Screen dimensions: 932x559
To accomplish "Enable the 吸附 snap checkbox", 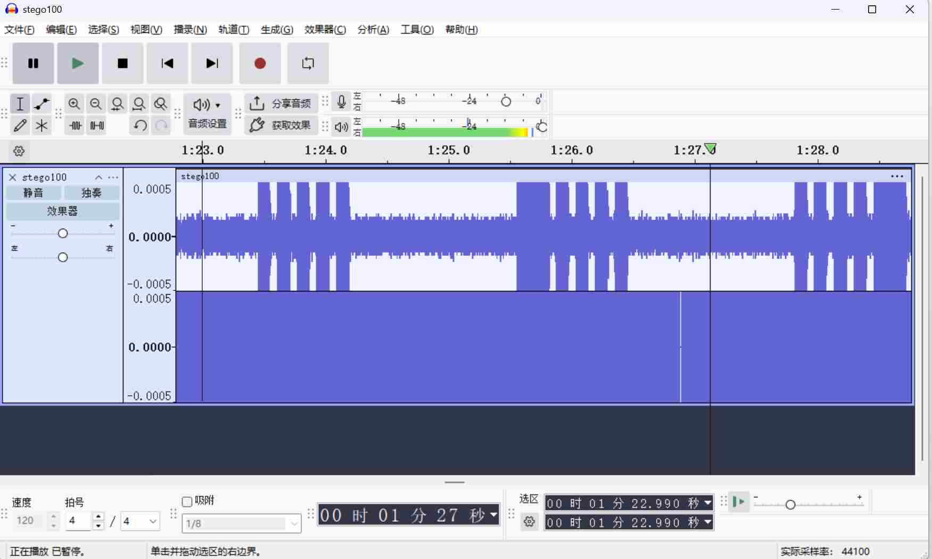I will click(x=187, y=502).
